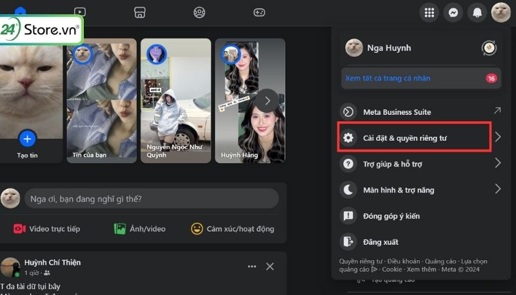
Task: Open the notifications bell icon
Action: pos(477,12)
